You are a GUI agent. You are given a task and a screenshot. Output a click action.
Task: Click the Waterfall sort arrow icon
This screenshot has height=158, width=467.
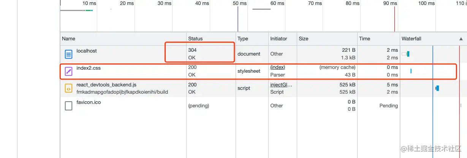click(x=461, y=39)
